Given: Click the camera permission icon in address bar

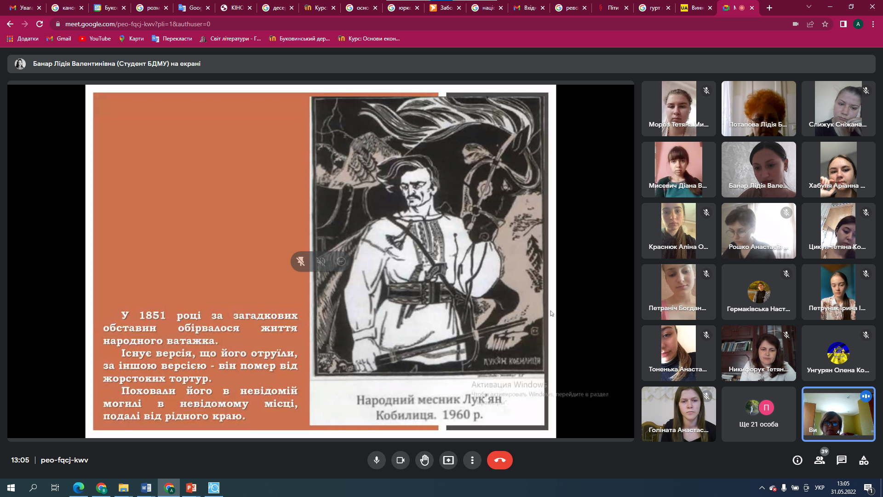Looking at the screenshot, I should pyautogui.click(x=796, y=24).
